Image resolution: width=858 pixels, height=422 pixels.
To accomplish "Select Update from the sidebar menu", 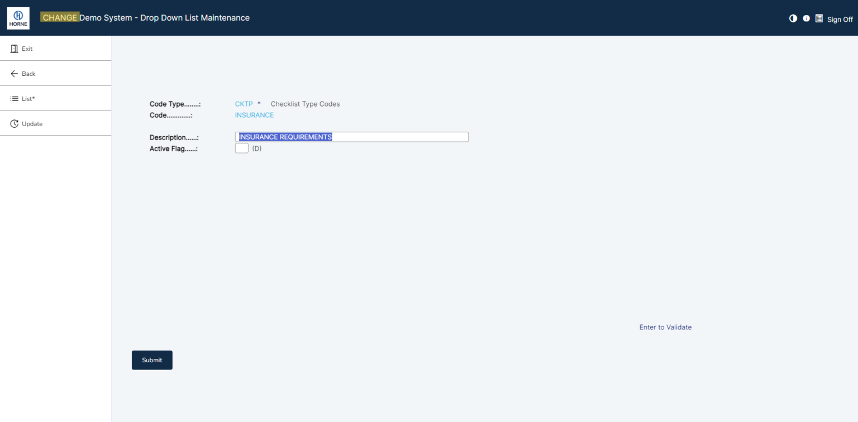I will [31, 123].
